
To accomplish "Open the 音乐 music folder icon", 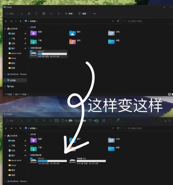I will [72, 42].
